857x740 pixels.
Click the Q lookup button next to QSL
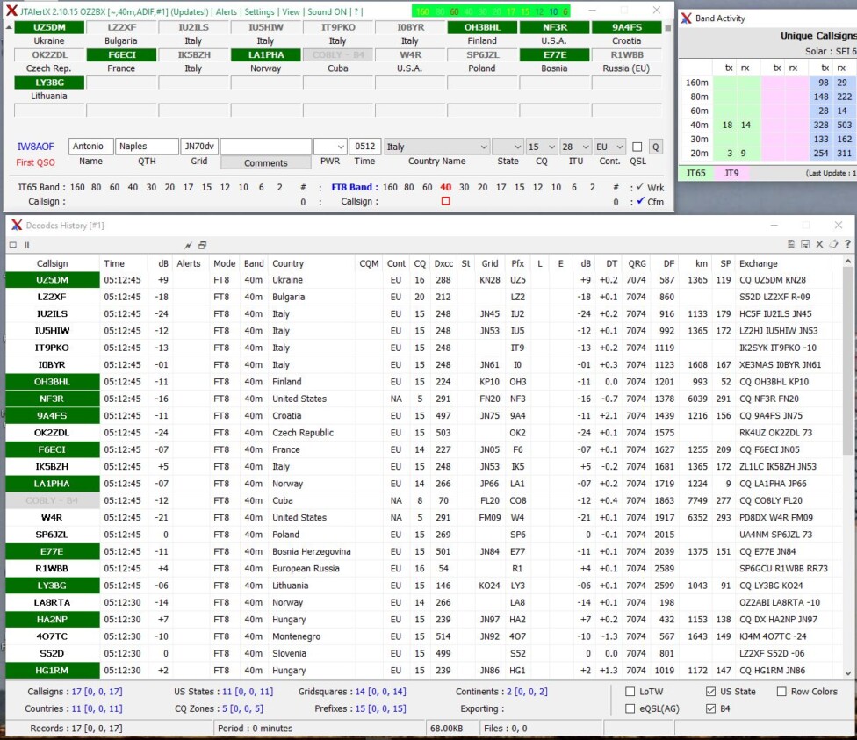tap(655, 147)
